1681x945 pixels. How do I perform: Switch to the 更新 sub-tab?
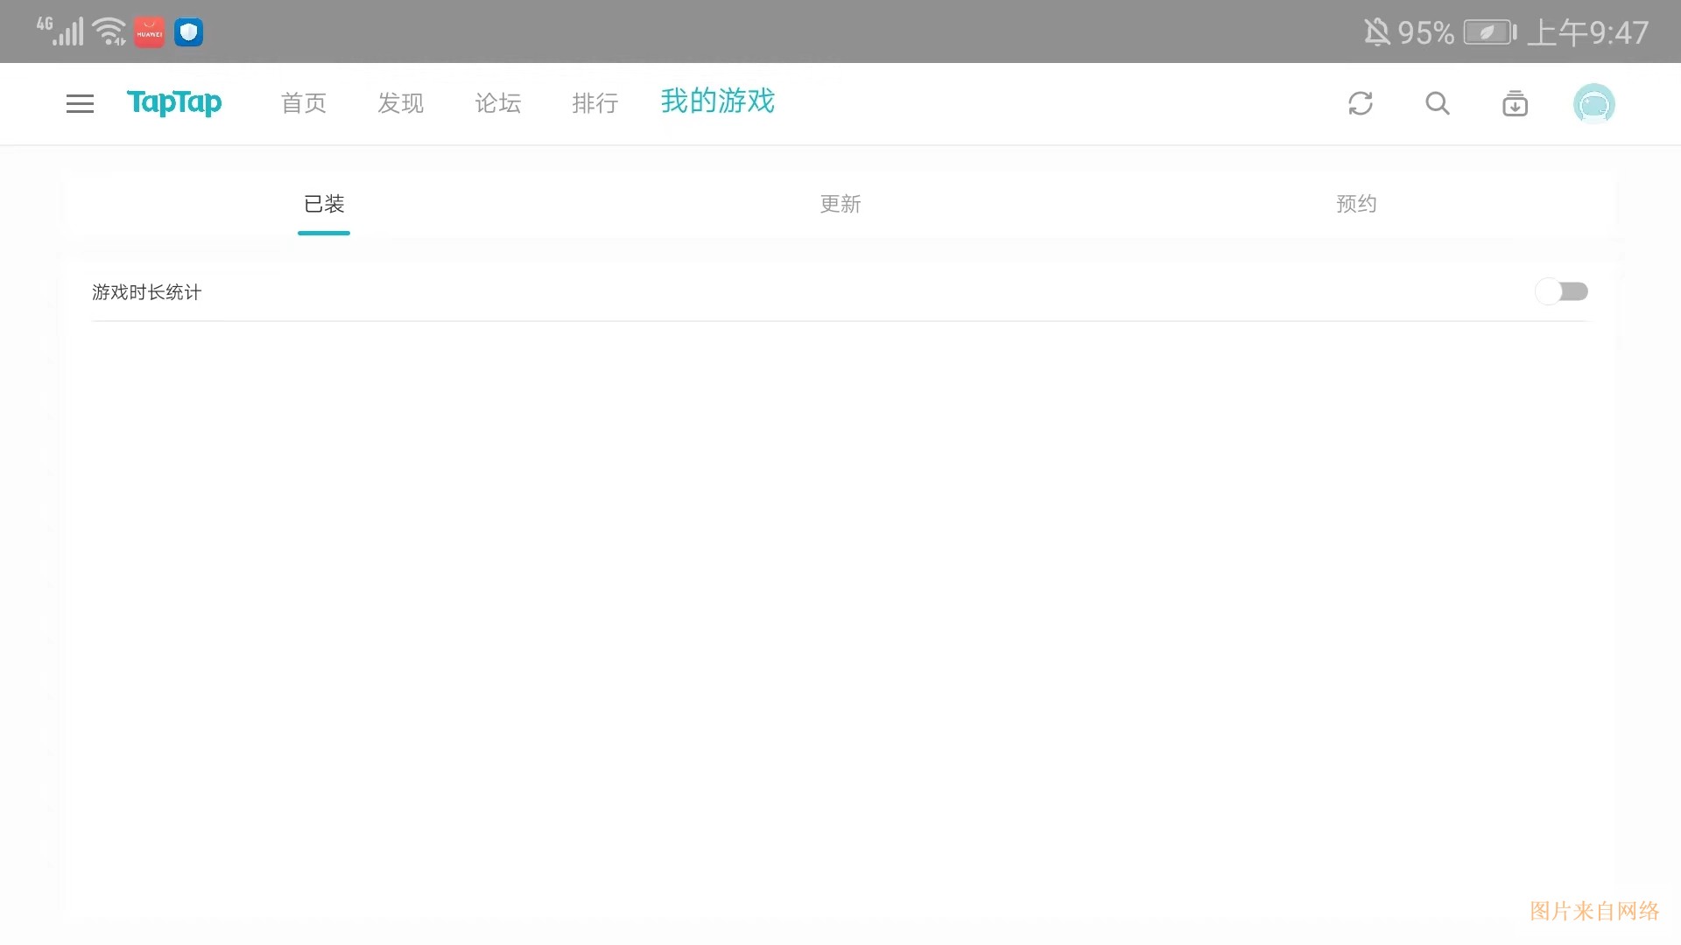coord(840,204)
